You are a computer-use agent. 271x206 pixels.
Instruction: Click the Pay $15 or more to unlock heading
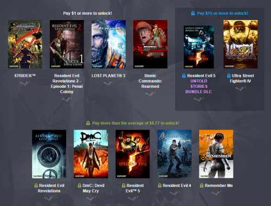[223, 14]
